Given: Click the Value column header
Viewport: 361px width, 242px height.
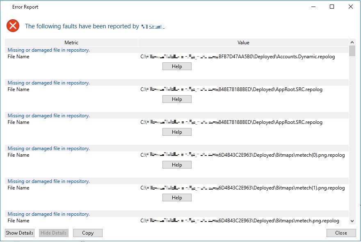Looking at the screenshot, I should (x=243, y=43).
